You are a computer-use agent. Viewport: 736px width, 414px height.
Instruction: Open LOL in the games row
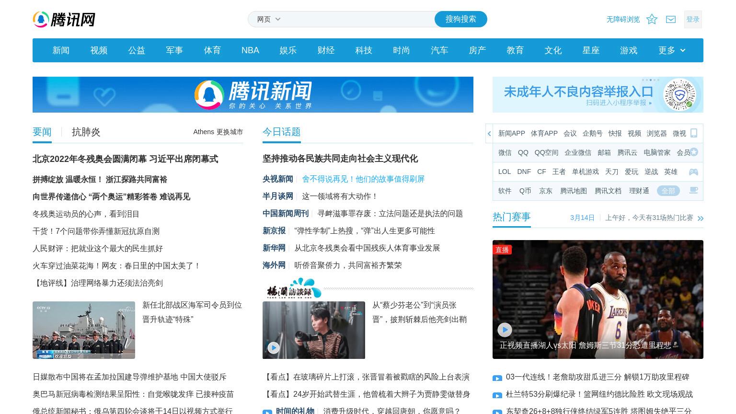[505, 172]
